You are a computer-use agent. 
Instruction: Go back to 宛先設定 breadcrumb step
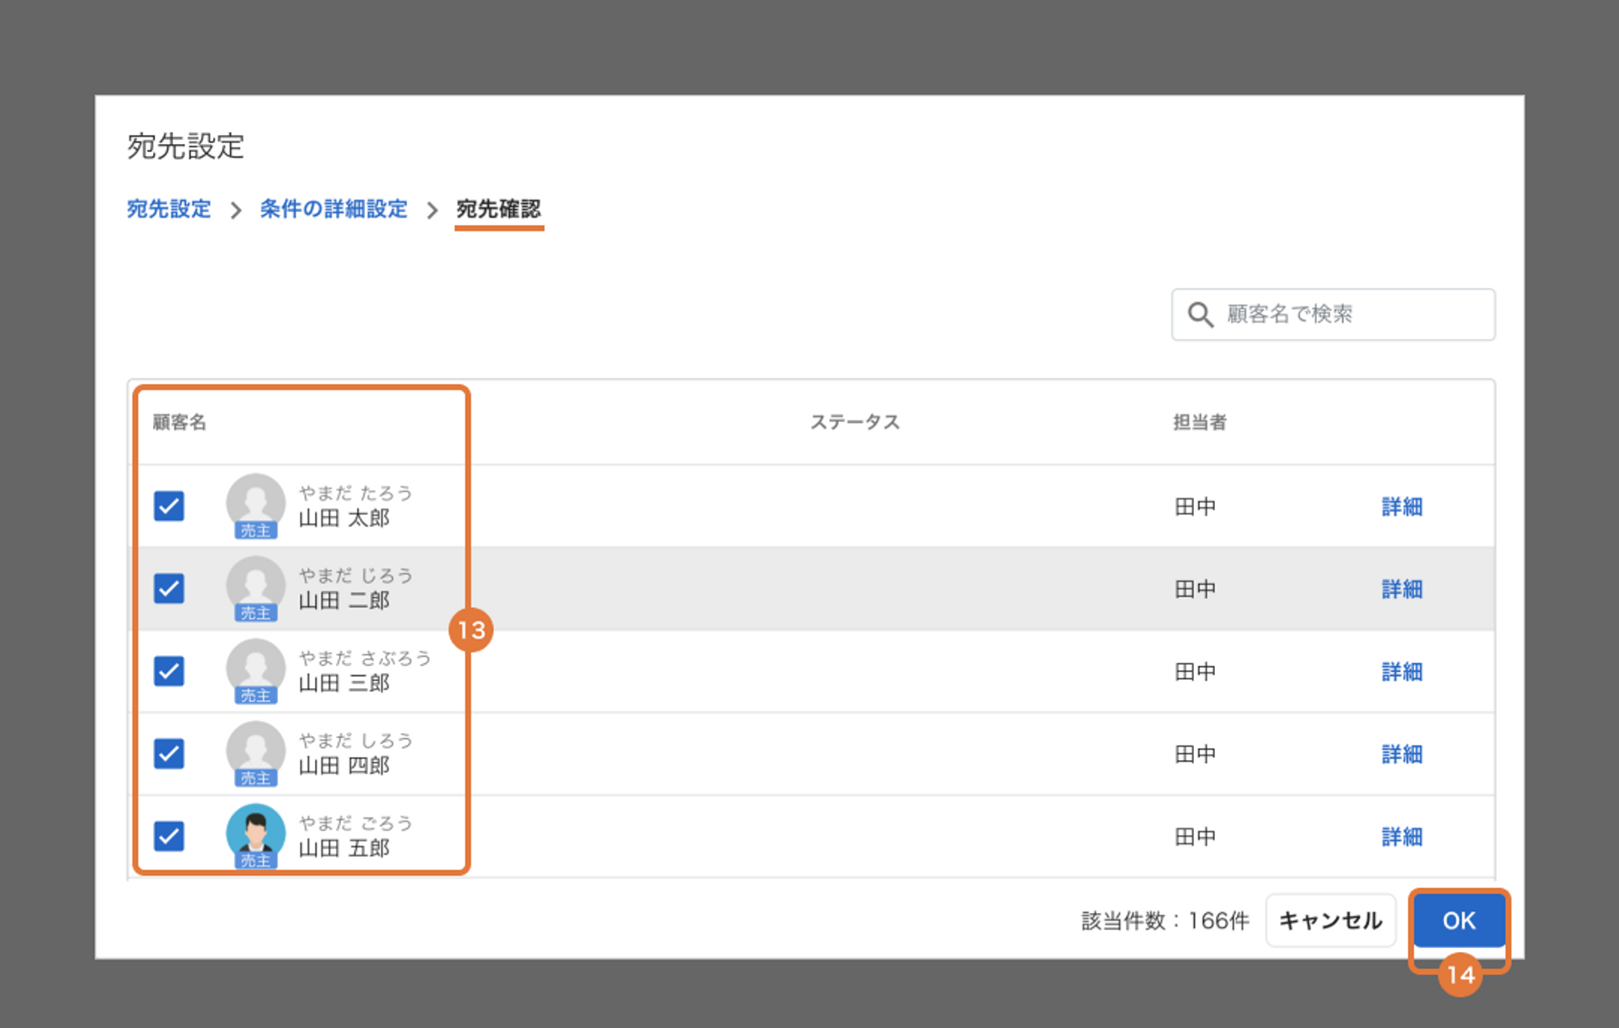tap(169, 209)
